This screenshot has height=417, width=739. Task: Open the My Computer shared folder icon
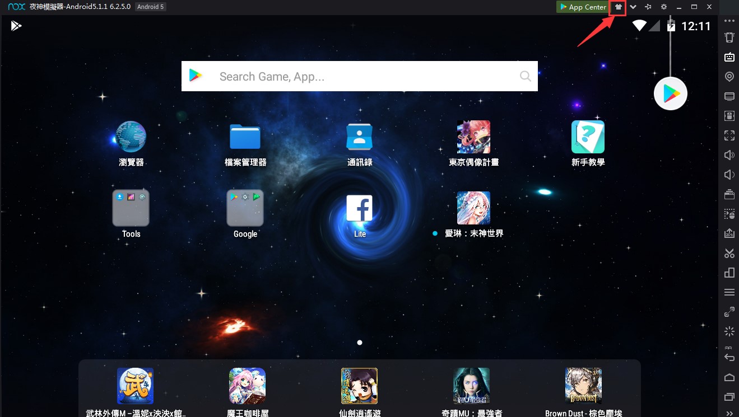729,96
